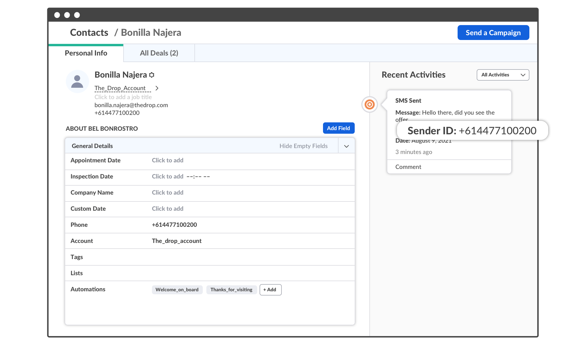The height and width of the screenshot is (348, 585).
Task: Click the contact avatar placeholder icon
Action: (x=77, y=81)
